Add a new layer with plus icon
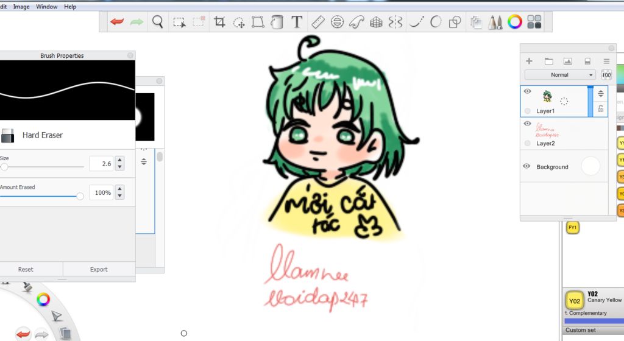 pos(529,61)
